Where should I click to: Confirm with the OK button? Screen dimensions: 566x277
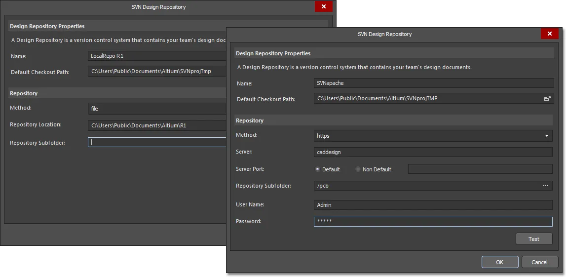coord(499,262)
